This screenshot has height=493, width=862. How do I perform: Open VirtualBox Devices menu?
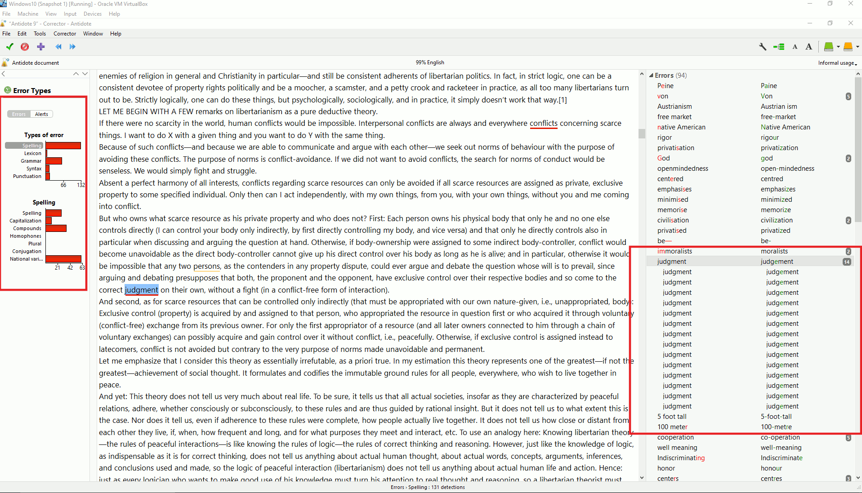(x=93, y=14)
